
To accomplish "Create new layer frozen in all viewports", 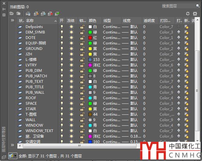I will (43, 13).
